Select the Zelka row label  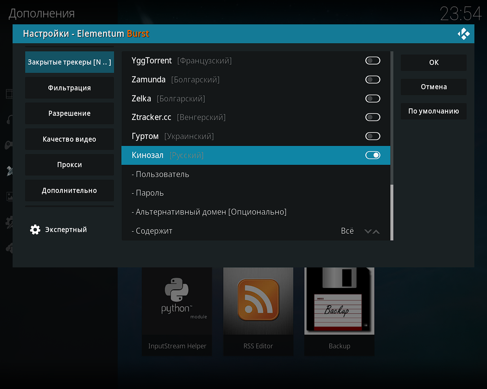[x=141, y=98]
